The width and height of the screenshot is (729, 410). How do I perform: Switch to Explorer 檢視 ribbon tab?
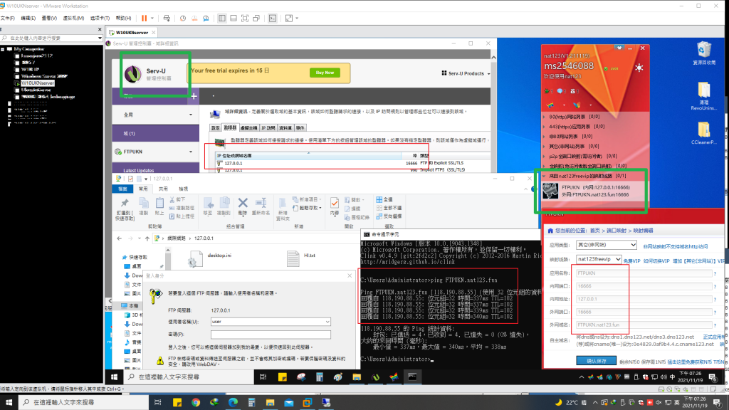click(x=184, y=189)
